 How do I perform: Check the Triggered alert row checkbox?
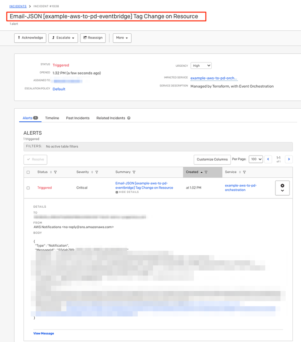(x=28, y=188)
